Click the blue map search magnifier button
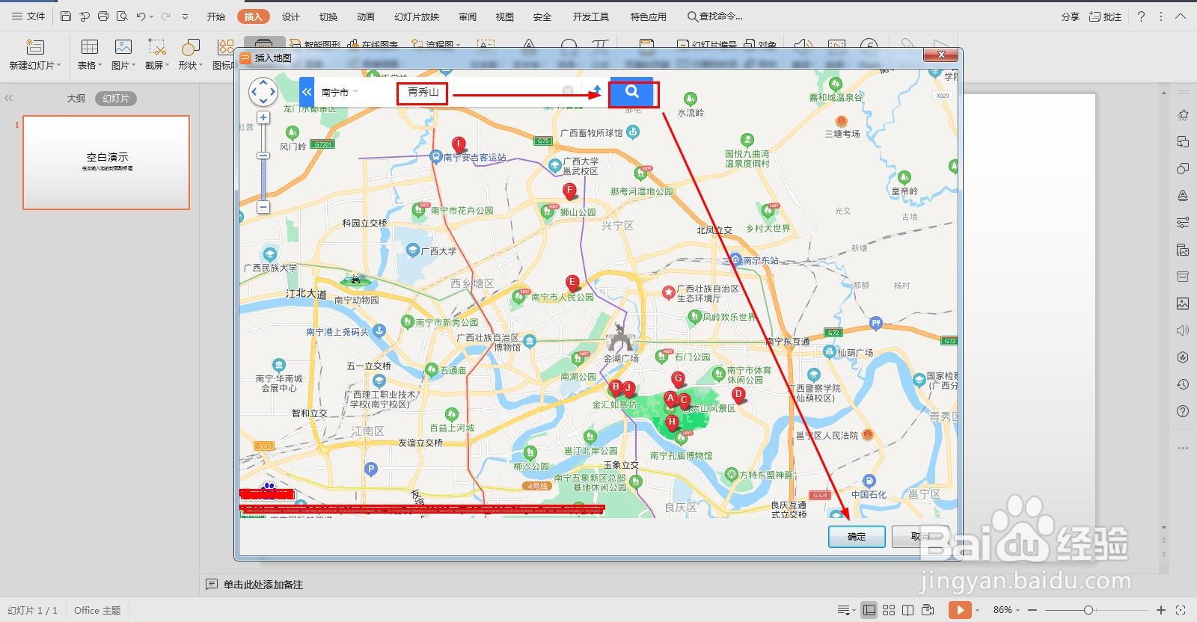1197x622 pixels. tap(633, 93)
